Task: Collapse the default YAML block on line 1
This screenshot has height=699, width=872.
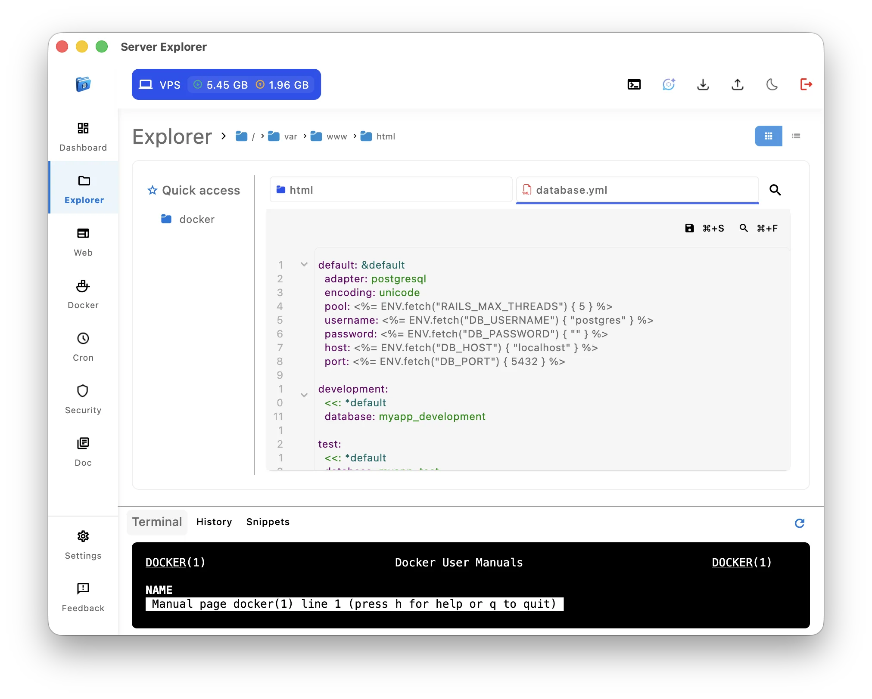Action: pyautogui.click(x=305, y=265)
